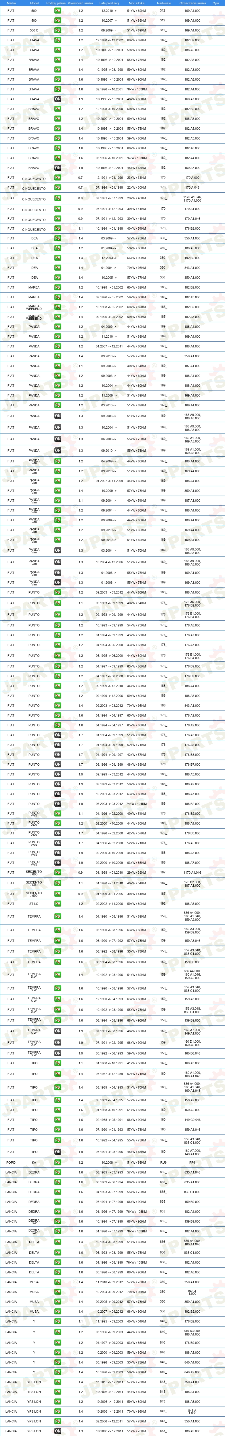
Task: Click the diesel ON icon in the LANCIA YPSILON 1.3 row
Action: click(x=58, y=1431)
